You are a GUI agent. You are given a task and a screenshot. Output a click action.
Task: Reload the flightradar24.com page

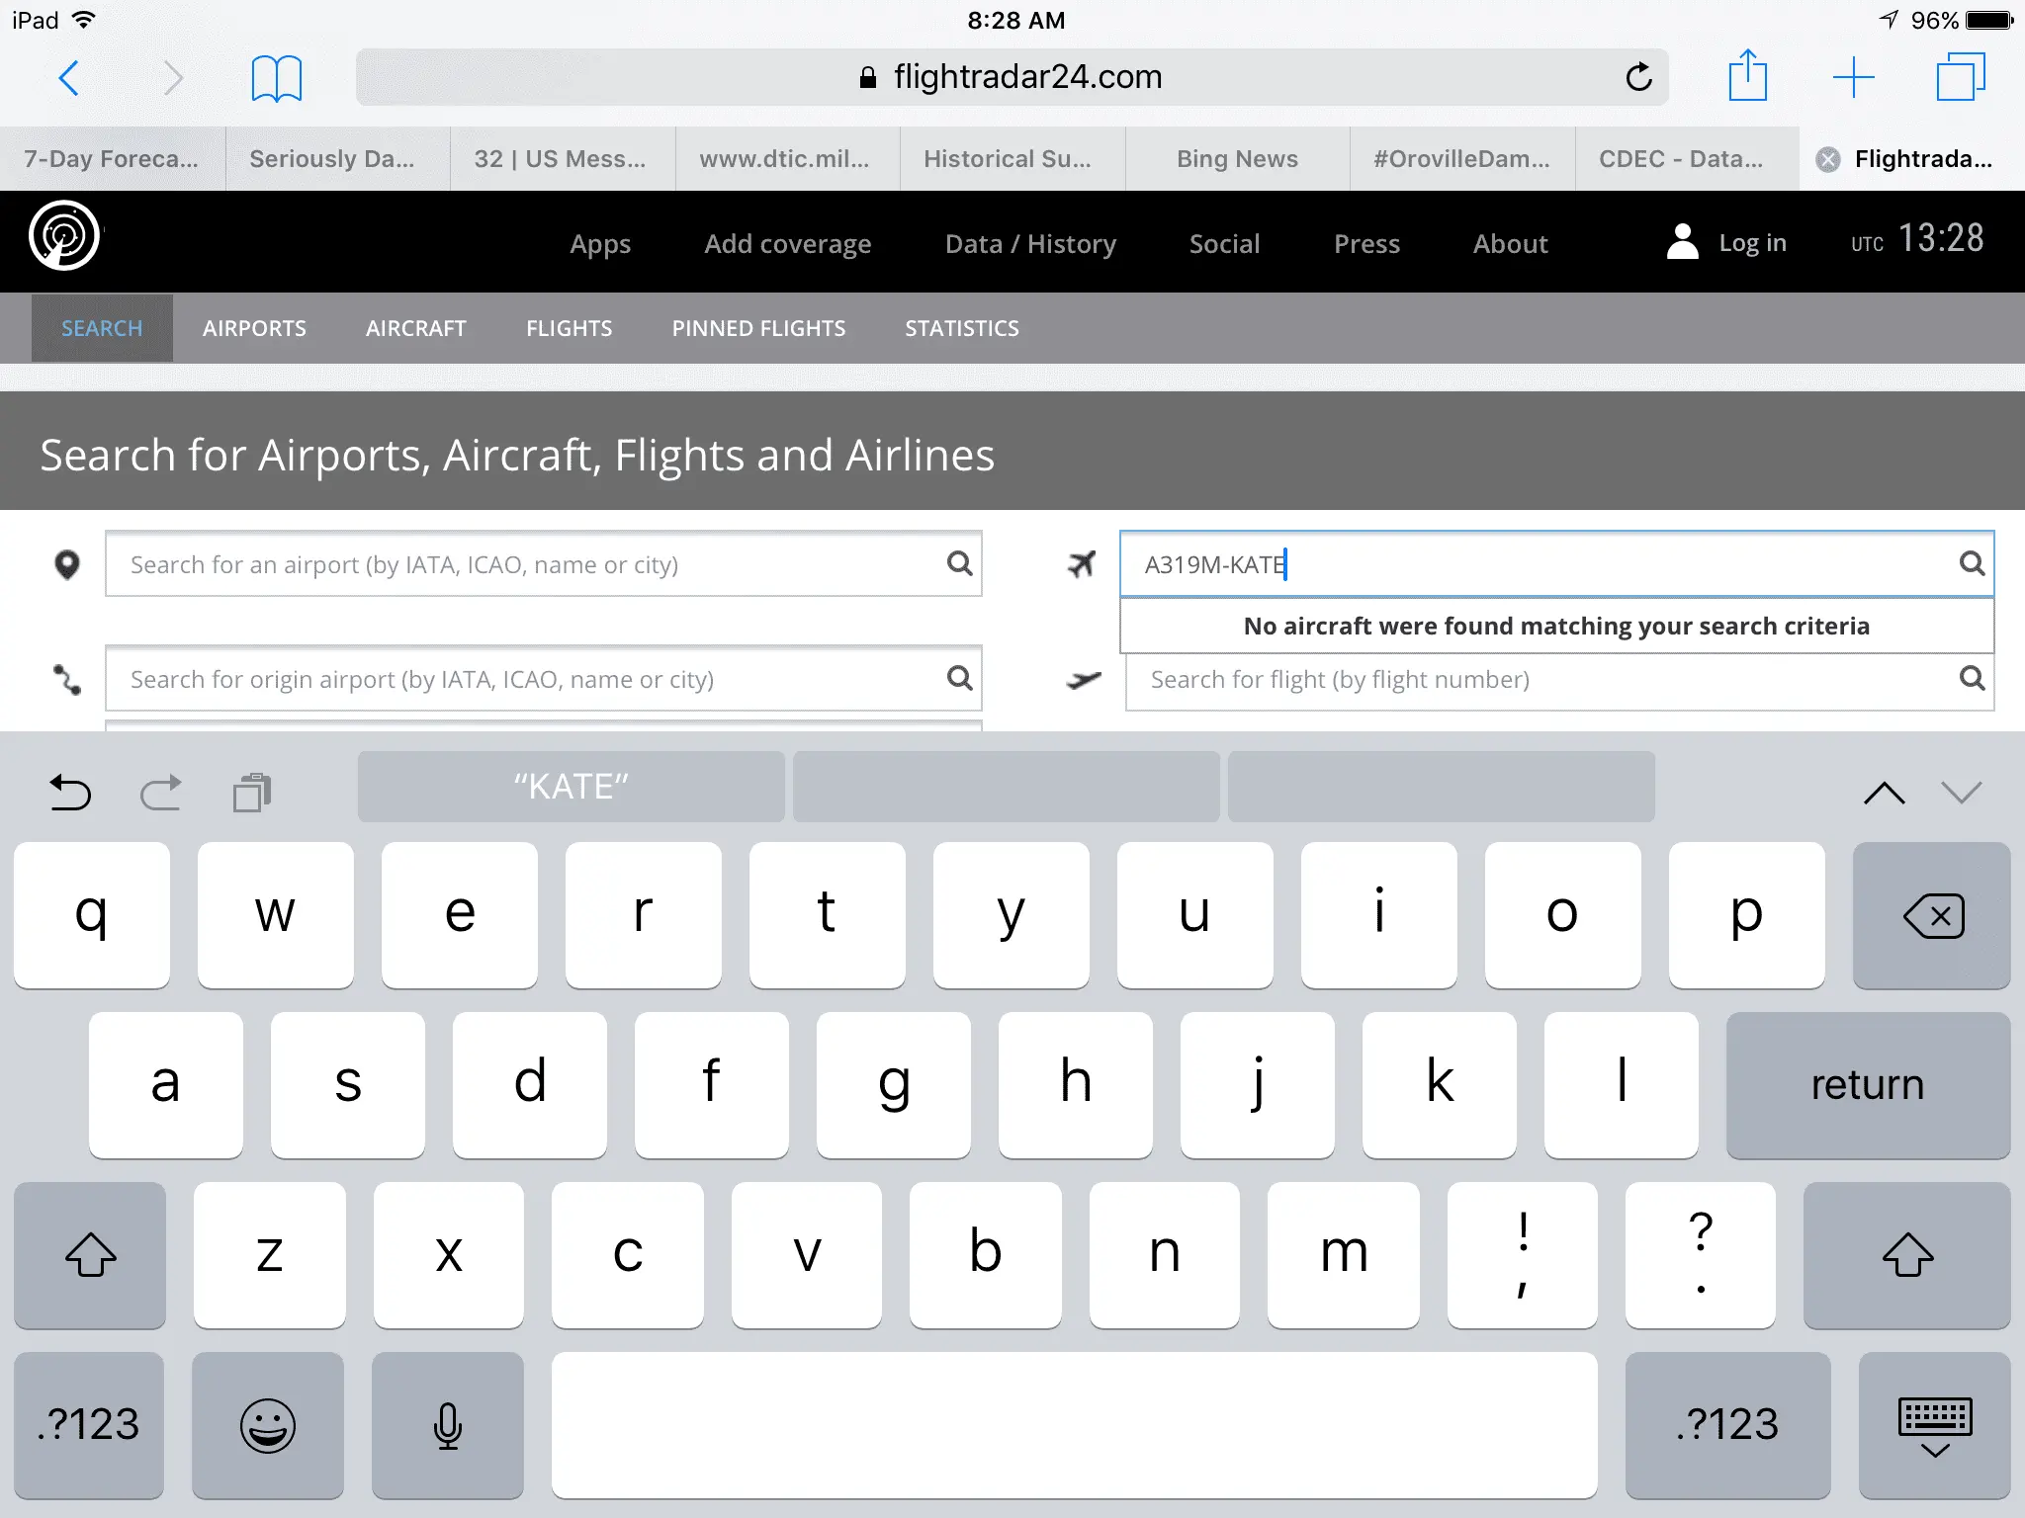[1638, 77]
